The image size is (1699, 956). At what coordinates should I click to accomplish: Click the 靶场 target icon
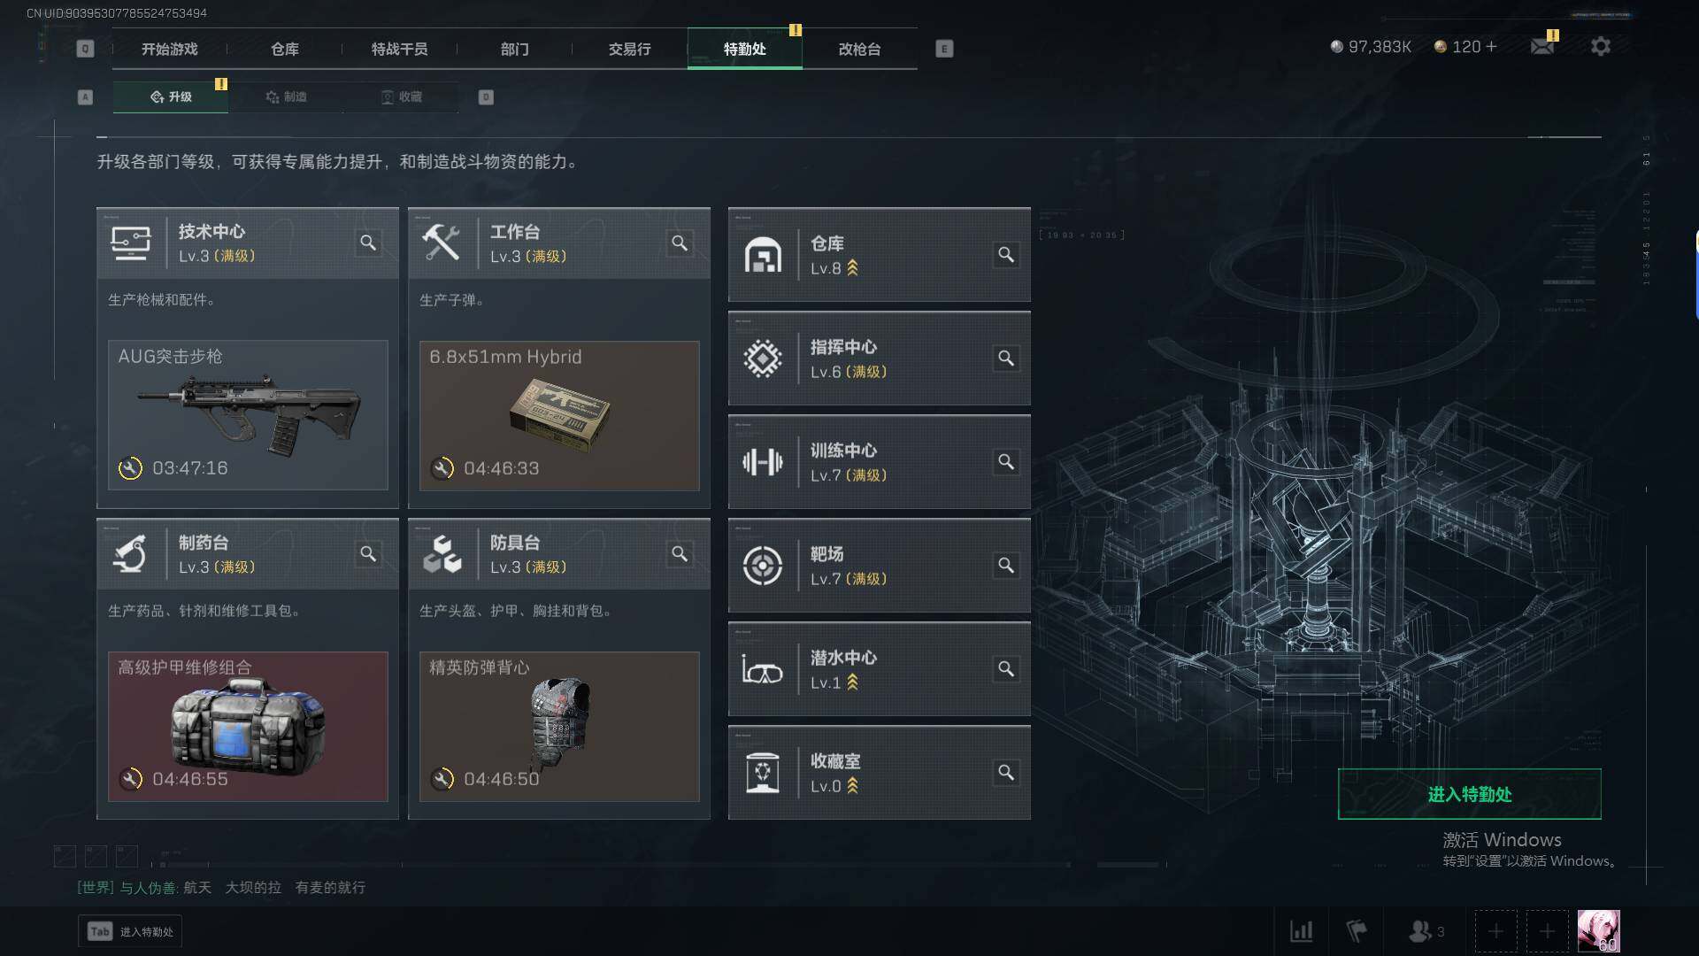click(x=762, y=566)
